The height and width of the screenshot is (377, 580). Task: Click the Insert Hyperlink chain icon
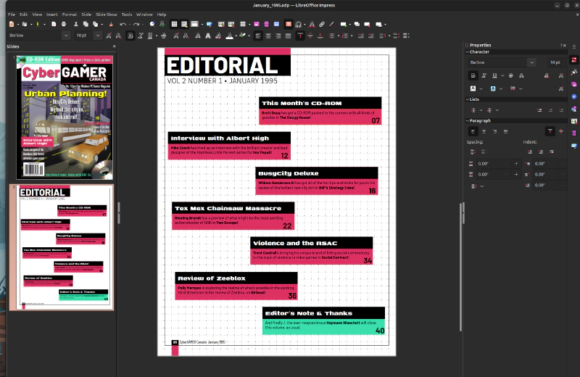point(322,24)
